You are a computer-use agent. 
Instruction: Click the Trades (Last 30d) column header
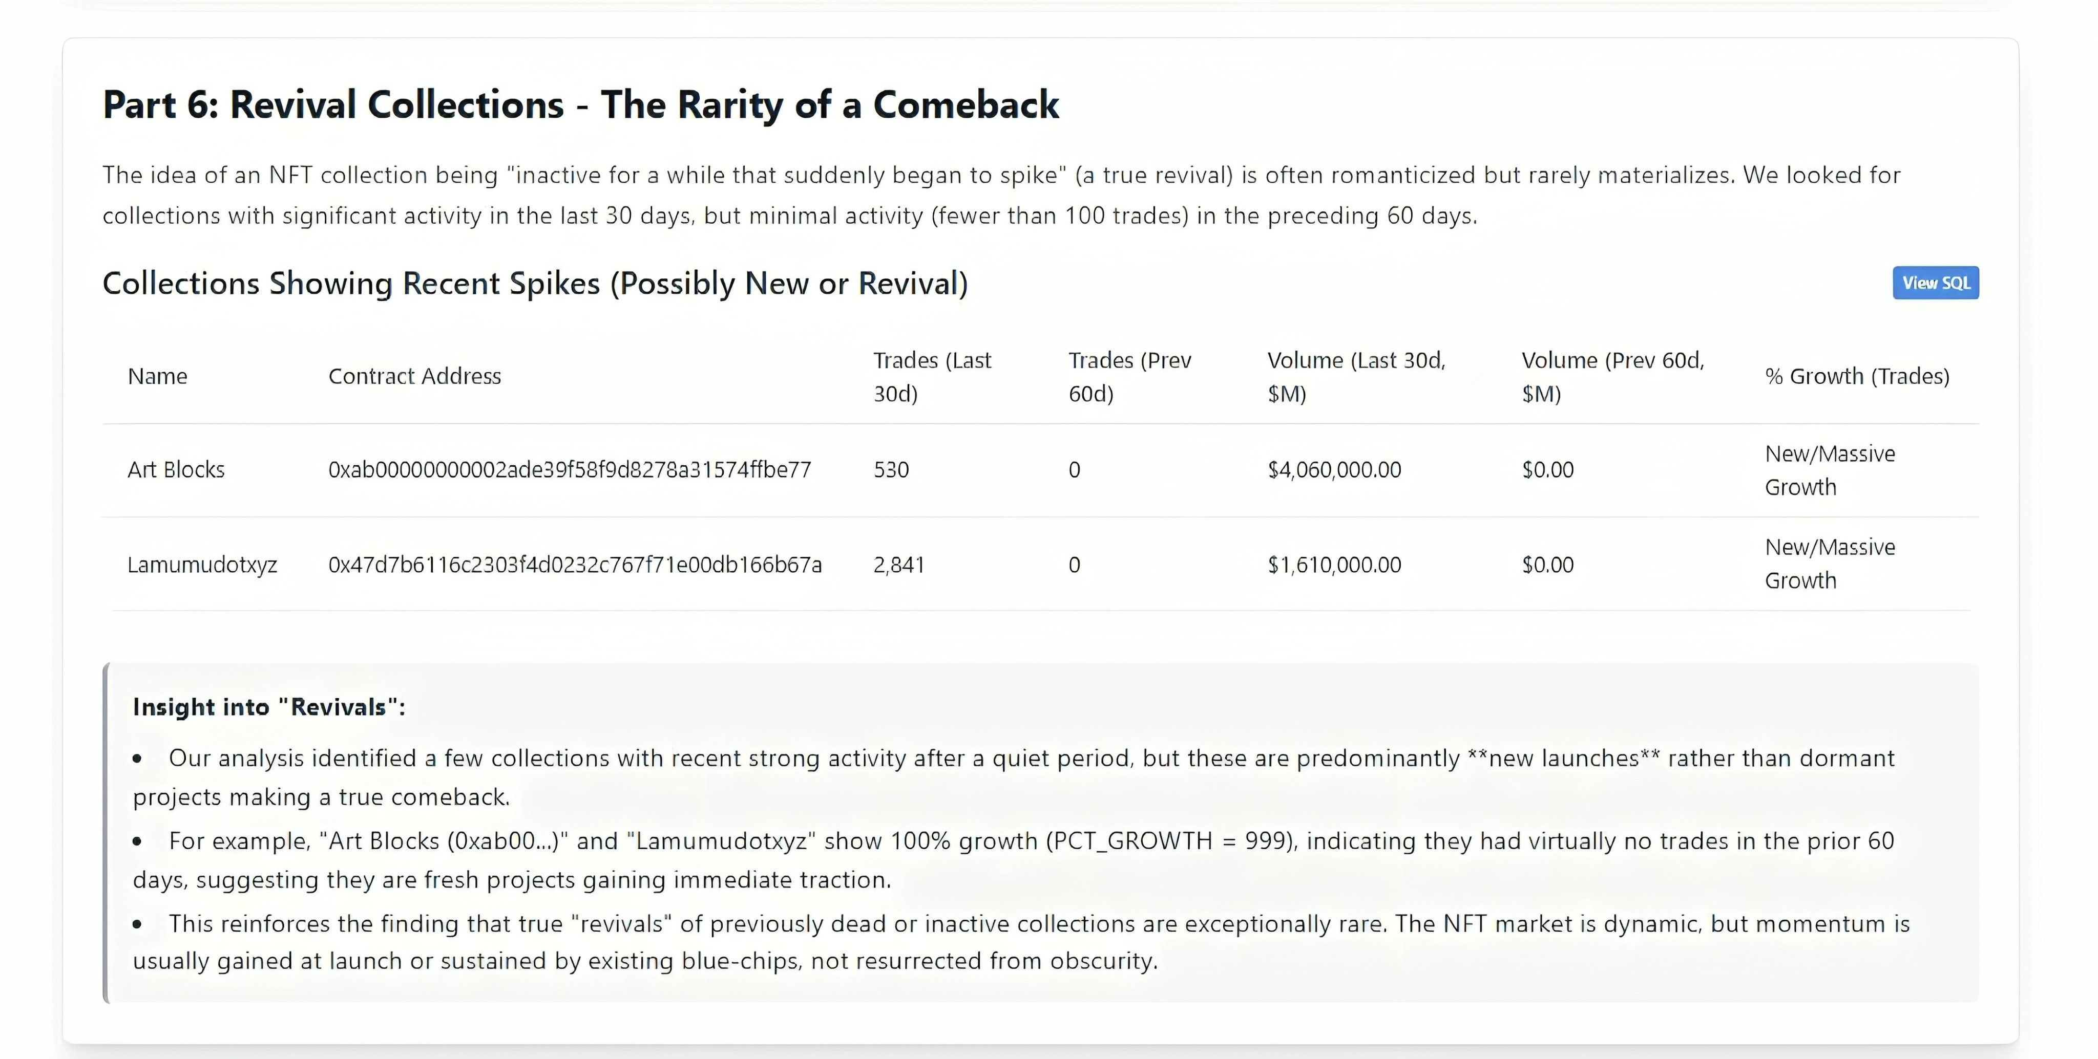[x=932, y=377]
